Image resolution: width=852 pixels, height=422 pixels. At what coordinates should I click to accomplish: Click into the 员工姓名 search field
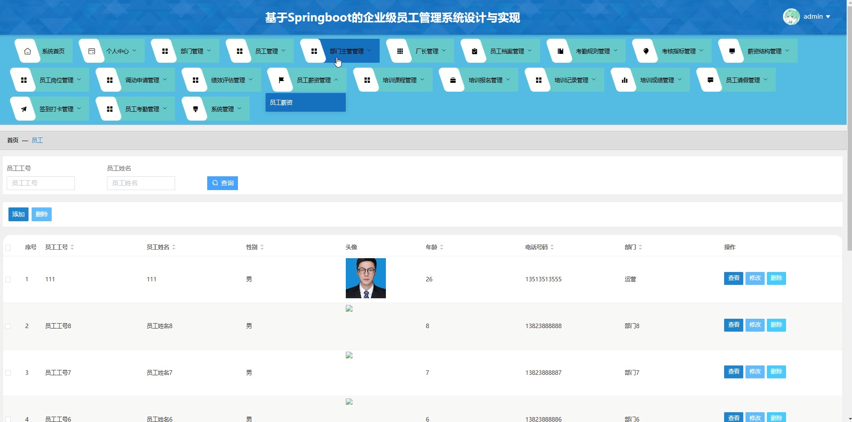click(141, 183)
